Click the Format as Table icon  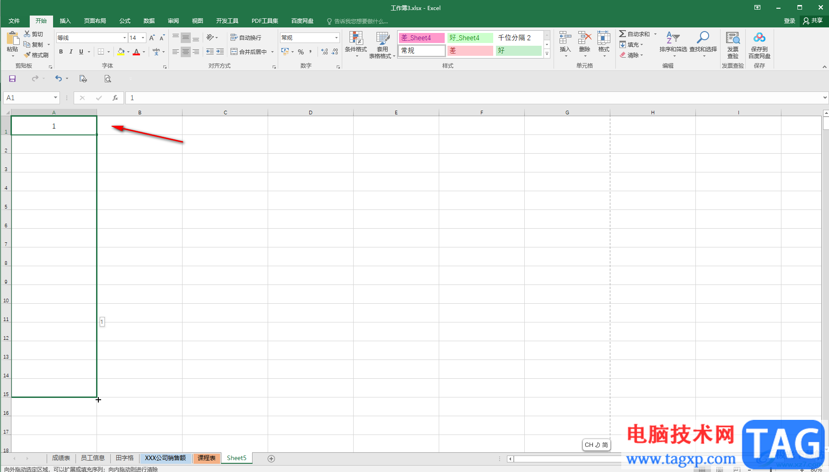tap(382, 38)
